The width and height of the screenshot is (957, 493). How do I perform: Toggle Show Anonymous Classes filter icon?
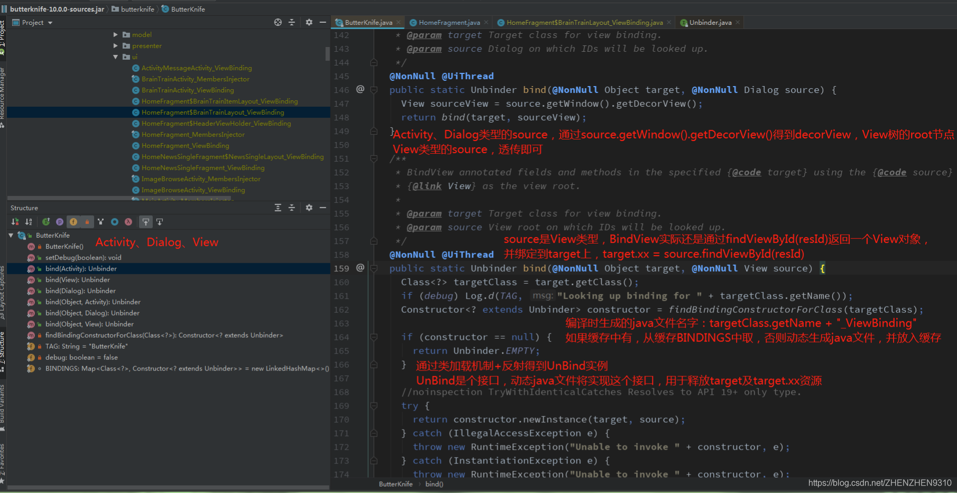tap(100, 222)
